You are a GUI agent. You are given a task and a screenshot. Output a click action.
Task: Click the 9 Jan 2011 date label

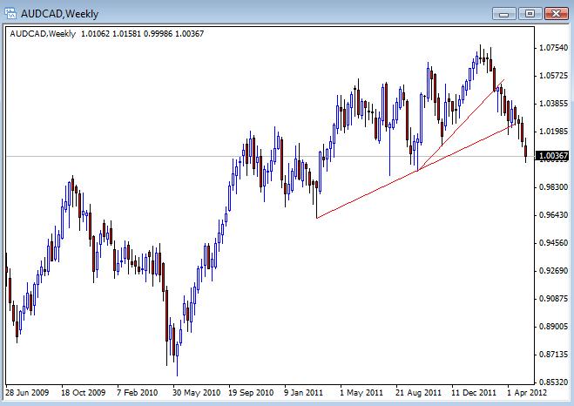(303, 393)
